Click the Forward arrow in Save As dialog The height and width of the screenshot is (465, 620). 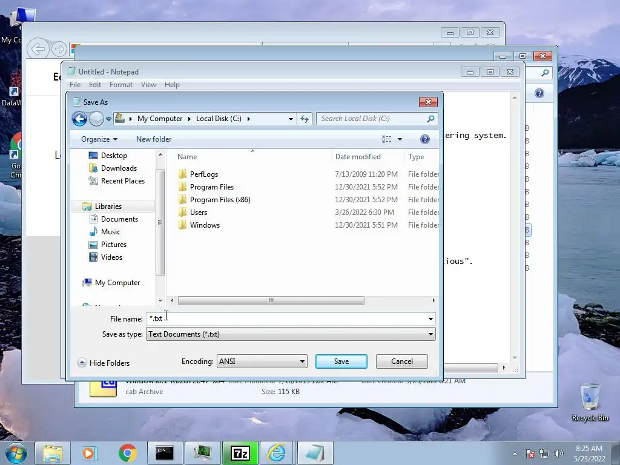coord(96,119)
